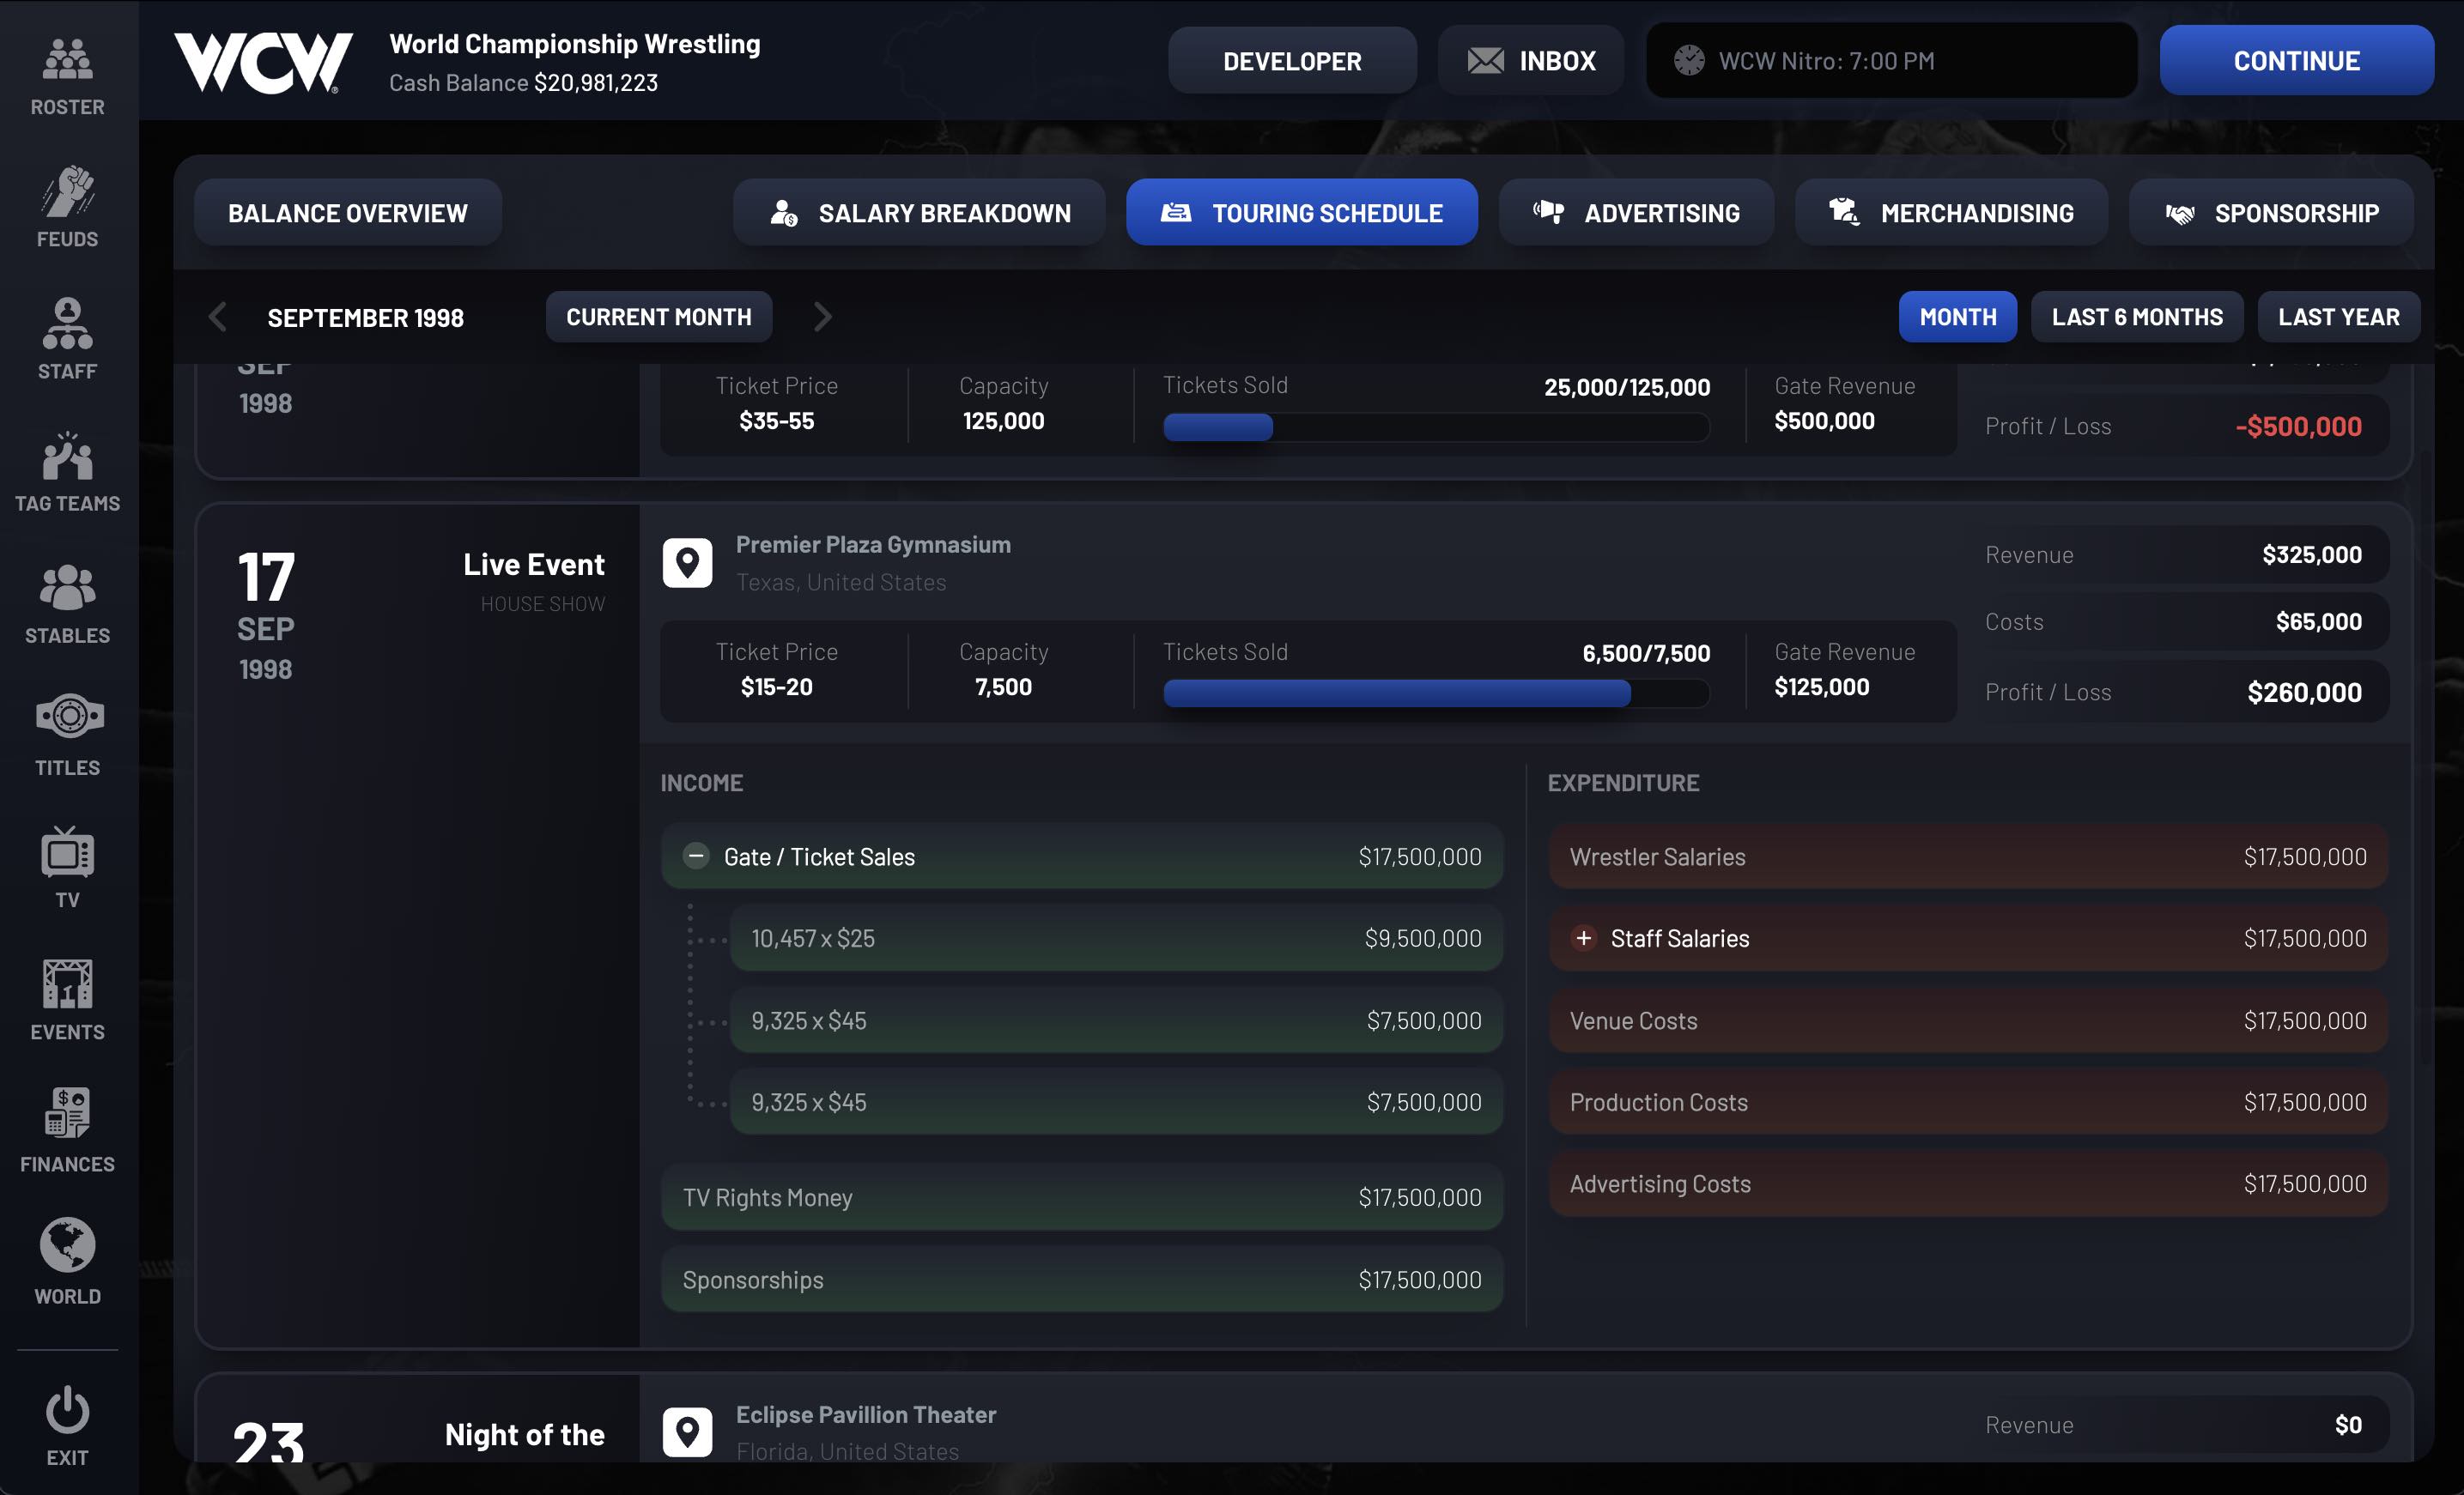Jump to Current Month
The width and height of the screenshot is (2464, 1495).
click(x=658, y=317)
